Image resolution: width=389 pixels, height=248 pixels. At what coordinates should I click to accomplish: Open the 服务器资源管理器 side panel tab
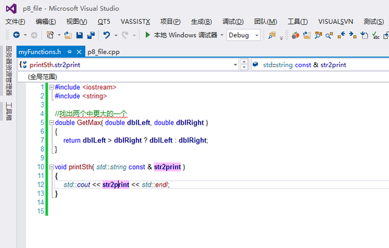tap(9, 71)
